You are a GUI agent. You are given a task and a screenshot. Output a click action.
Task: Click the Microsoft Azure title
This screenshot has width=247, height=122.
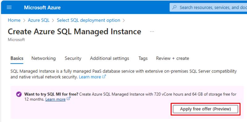pyautogui.click(x=42, y=7)
